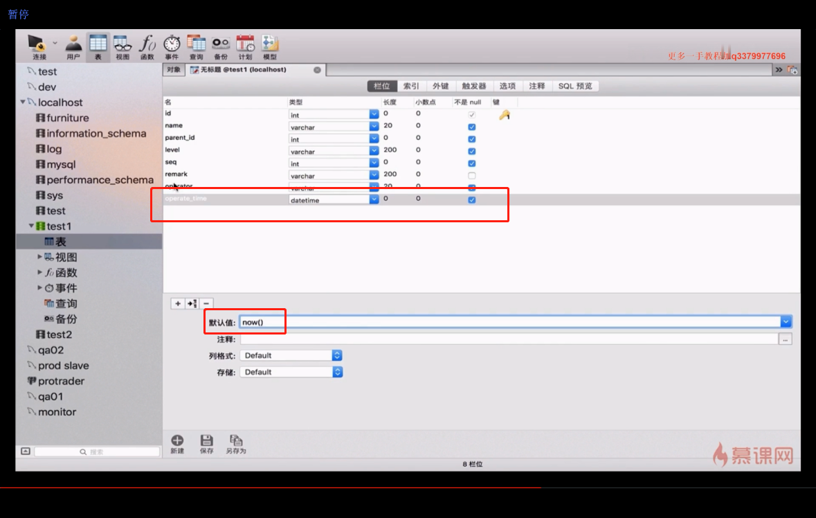Viewport: 816px width, 518px height.
Task: Switch to the 触发器 (triggers) tab
Action: tap(473, 86)
